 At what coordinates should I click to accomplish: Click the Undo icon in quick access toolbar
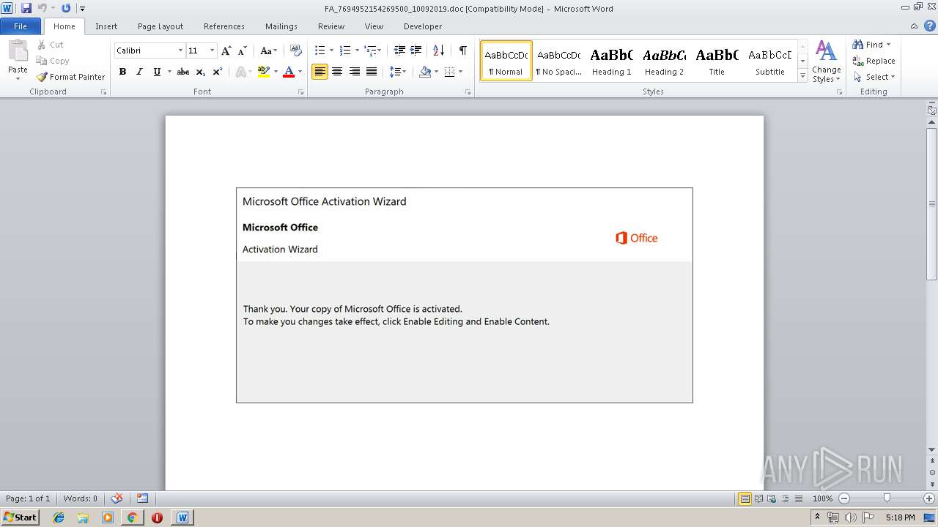[42, 8]
